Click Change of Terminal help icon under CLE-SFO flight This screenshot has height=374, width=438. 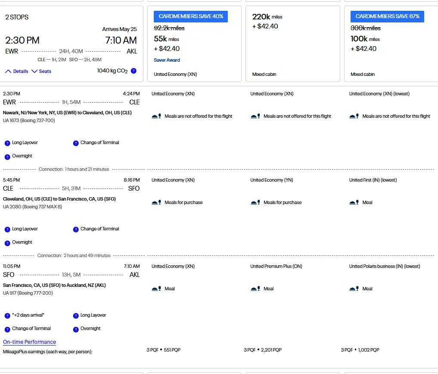(x=76, y=229)
